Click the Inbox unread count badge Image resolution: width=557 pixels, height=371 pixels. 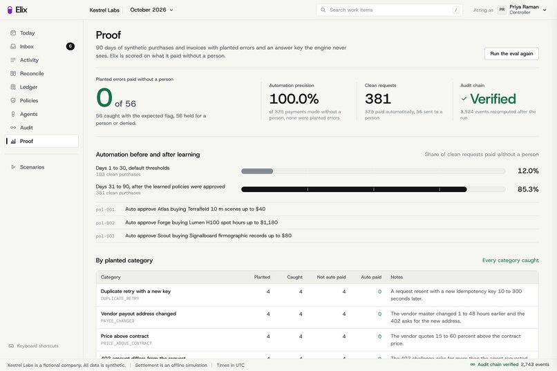click(x=70, y=46)
